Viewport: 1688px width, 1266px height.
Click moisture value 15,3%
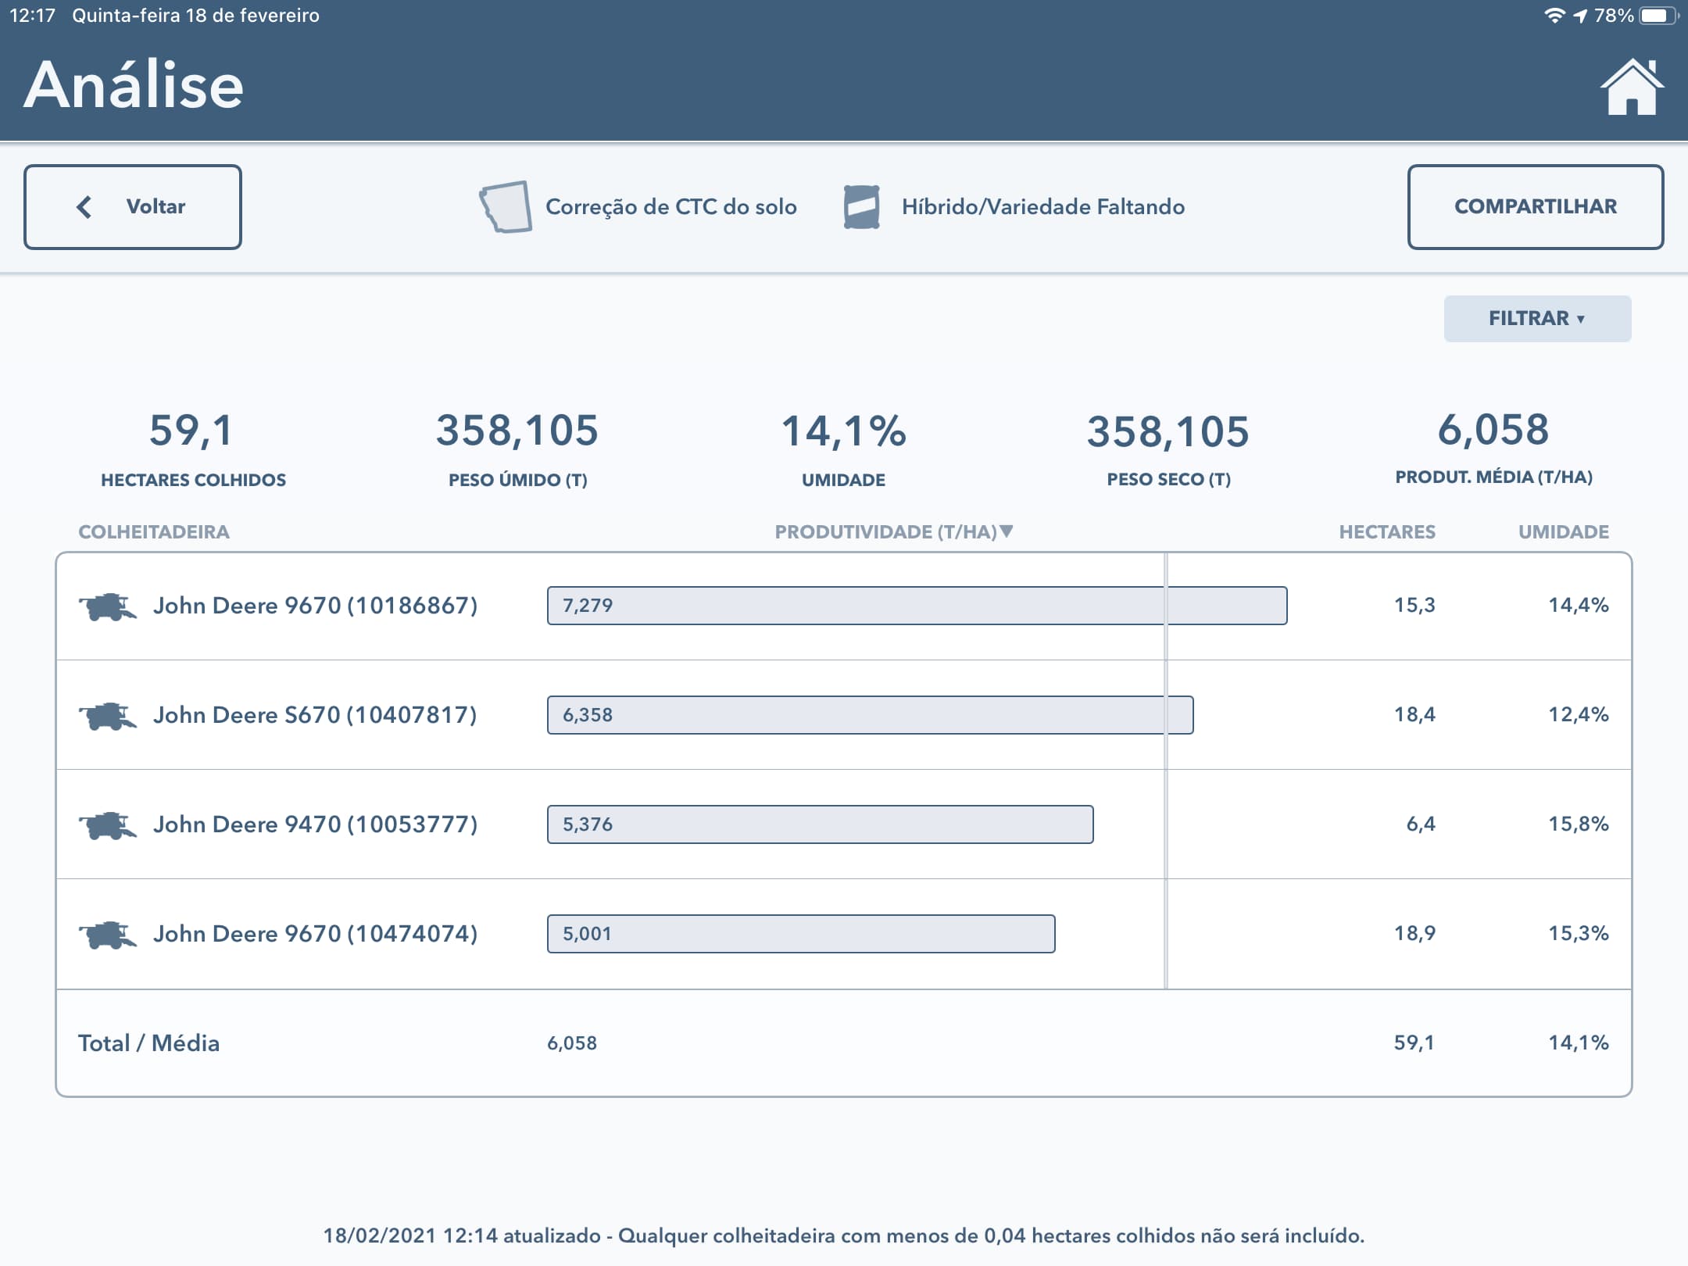point(1579,933)
